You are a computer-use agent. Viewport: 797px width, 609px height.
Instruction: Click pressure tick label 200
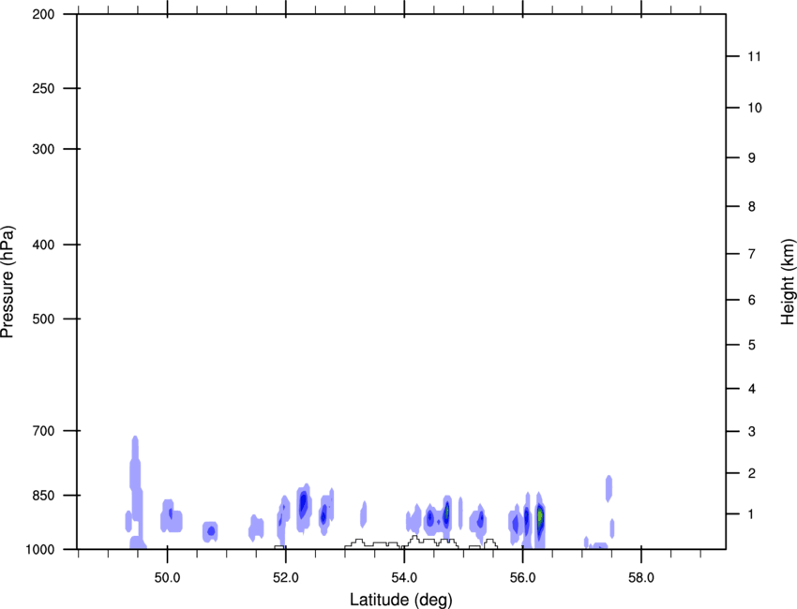pyautogui.click(x=43, y=14)
